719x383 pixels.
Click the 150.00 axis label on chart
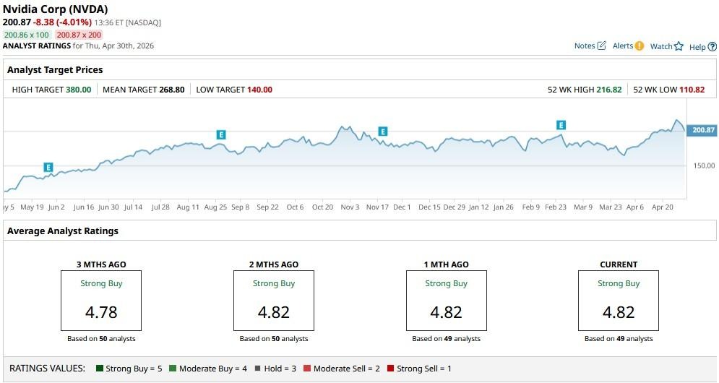click(x=704, y=165)
